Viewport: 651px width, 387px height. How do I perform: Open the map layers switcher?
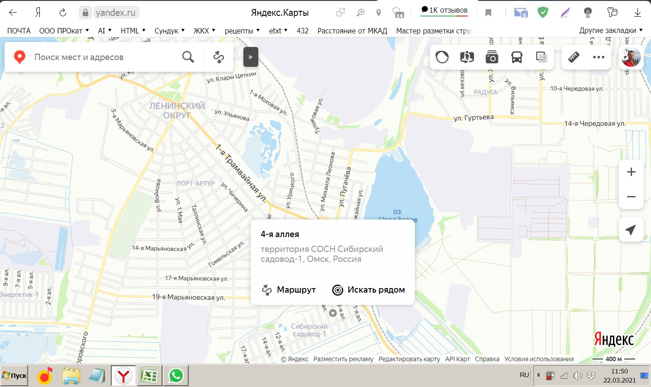point(542,57)
